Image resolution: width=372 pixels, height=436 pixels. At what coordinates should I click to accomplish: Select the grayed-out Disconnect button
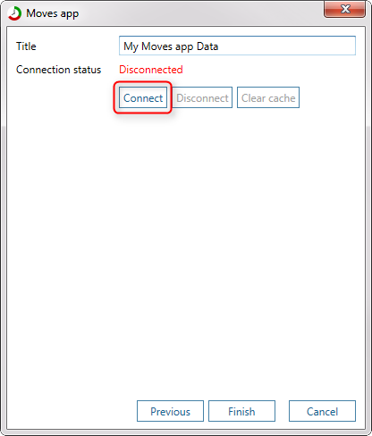point(202,97)
